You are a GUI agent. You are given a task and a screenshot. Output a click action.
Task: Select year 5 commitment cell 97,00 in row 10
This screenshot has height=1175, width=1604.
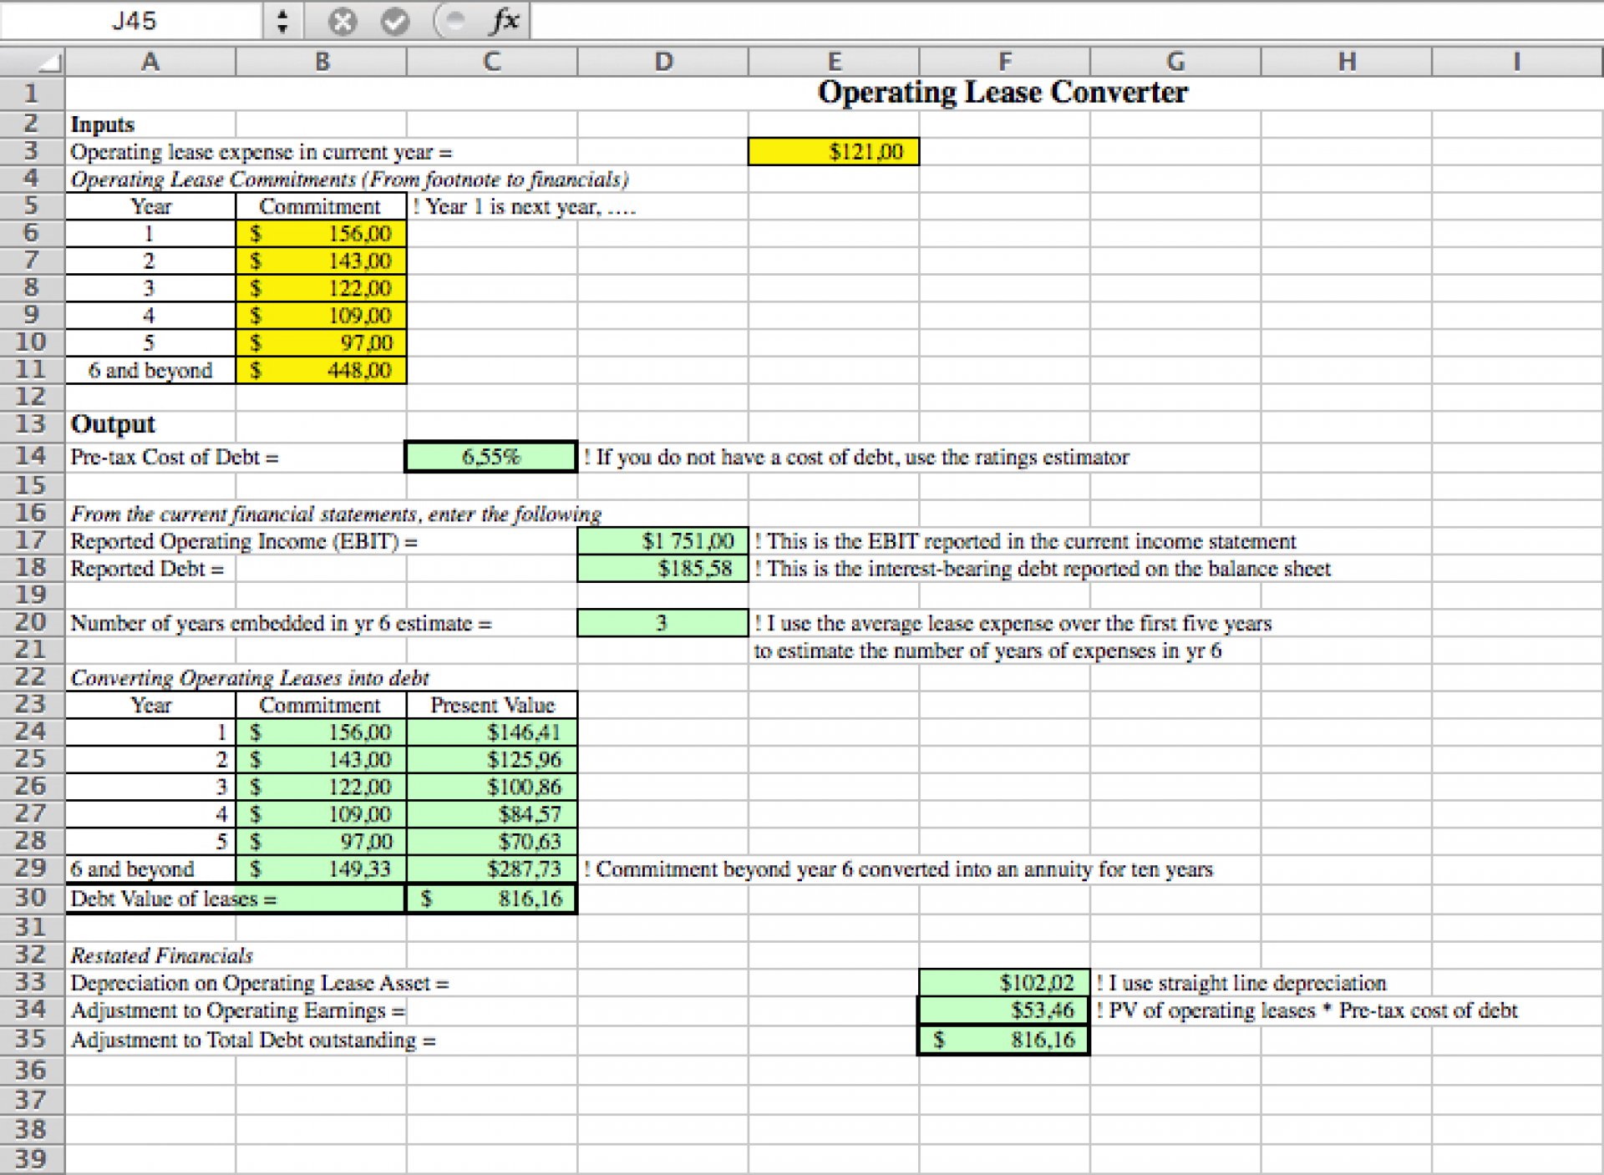pos(322,342)
